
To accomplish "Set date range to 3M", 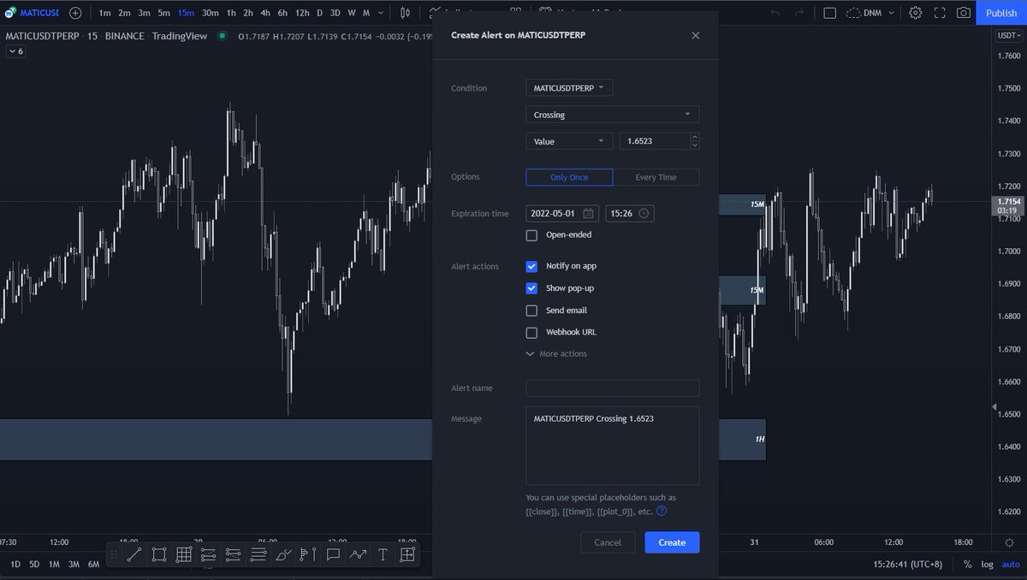I will (x=74, y=564).
